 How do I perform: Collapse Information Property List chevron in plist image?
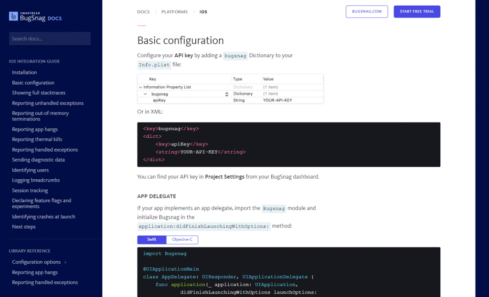pos(141,87)
